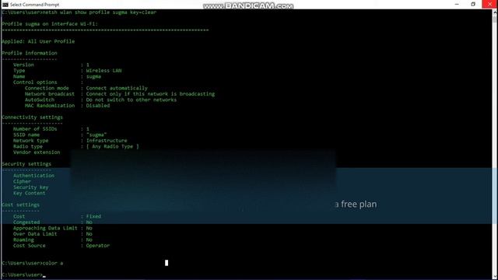Click the MAC Randomization 'Disabled' value
Image resolution: width=498 pixels, height=280 pixels.
98,106
